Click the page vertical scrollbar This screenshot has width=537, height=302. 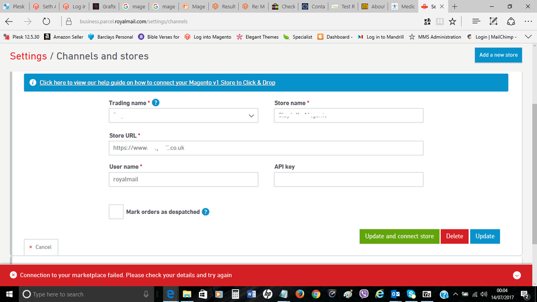[x=534, y=174]
